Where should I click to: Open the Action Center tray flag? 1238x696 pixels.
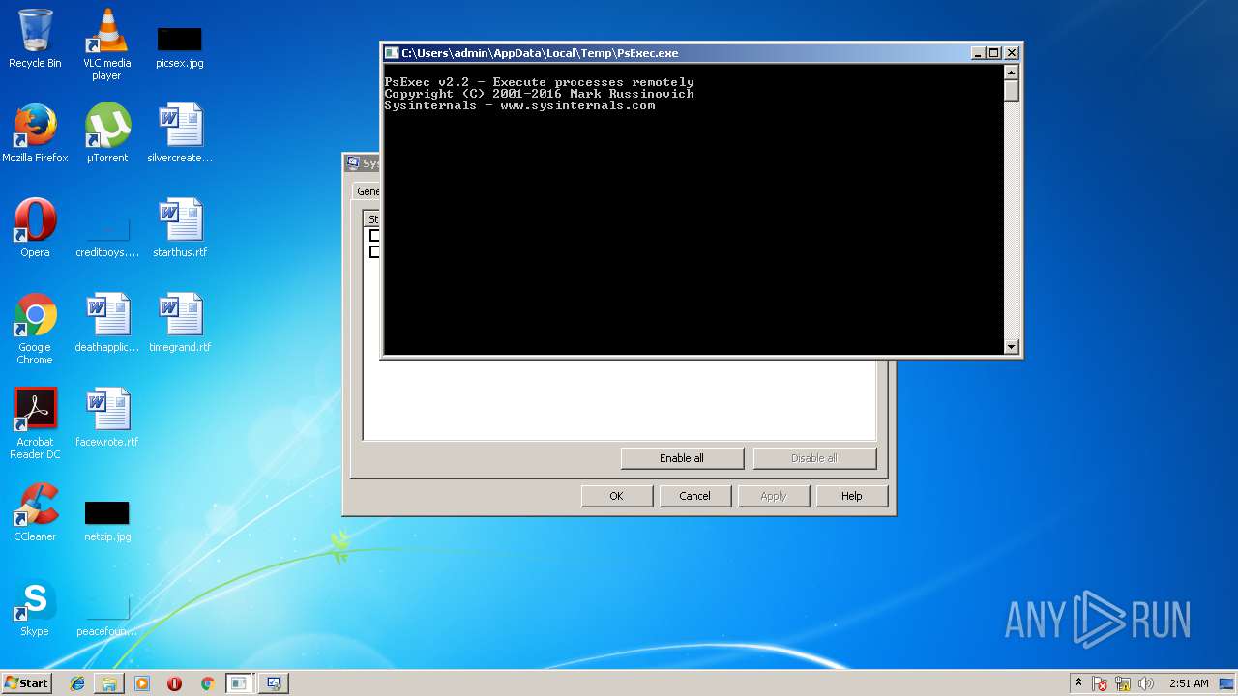[1100, 683]
